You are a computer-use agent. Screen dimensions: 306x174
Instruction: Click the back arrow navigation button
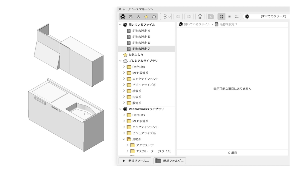(178, 17)
